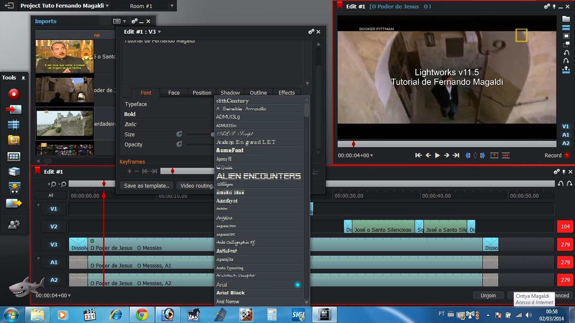Add a keyframe with the plus icon
Viewport: 575px width, 323px height.
coord(130,171)
